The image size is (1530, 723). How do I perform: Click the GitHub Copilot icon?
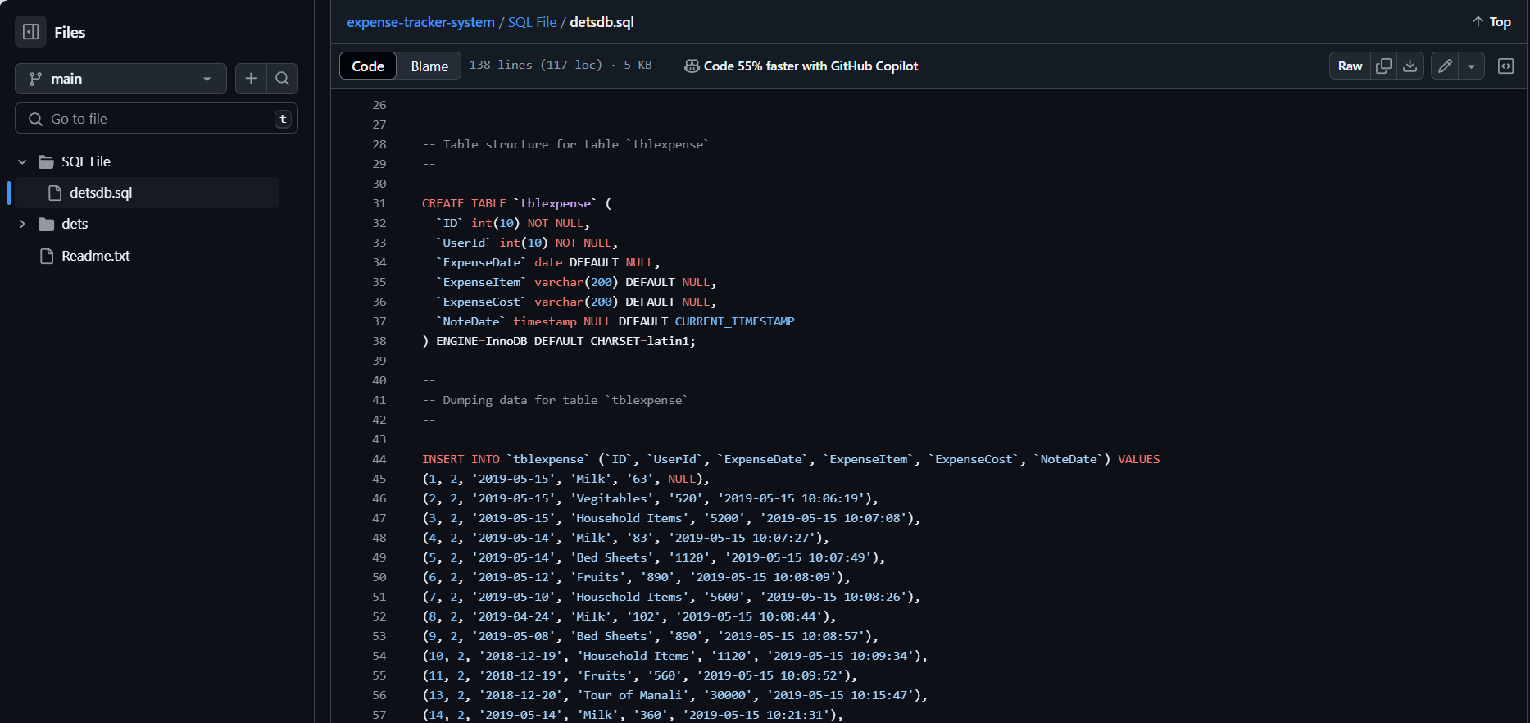[692, 66]
